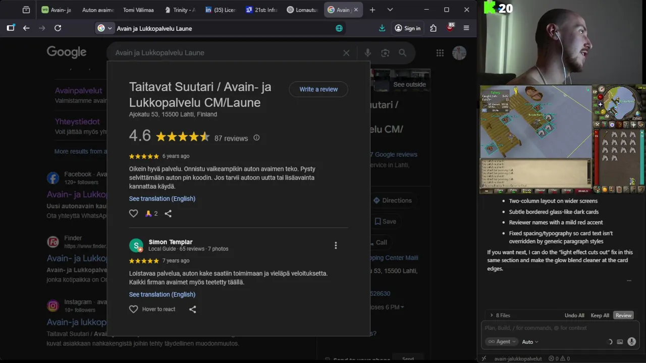Click the Review button in chat panel
646x363 pixels.
[x=623, y=315]
